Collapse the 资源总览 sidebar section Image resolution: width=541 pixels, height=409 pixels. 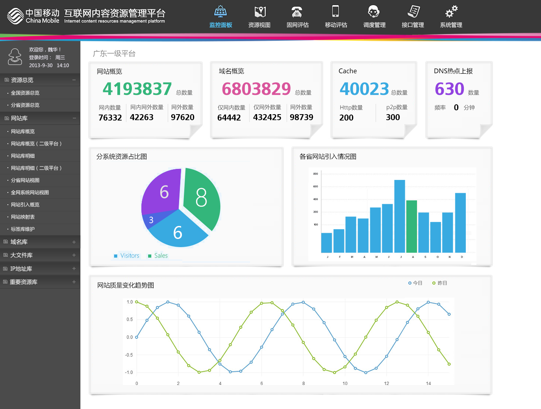point(74,80)
